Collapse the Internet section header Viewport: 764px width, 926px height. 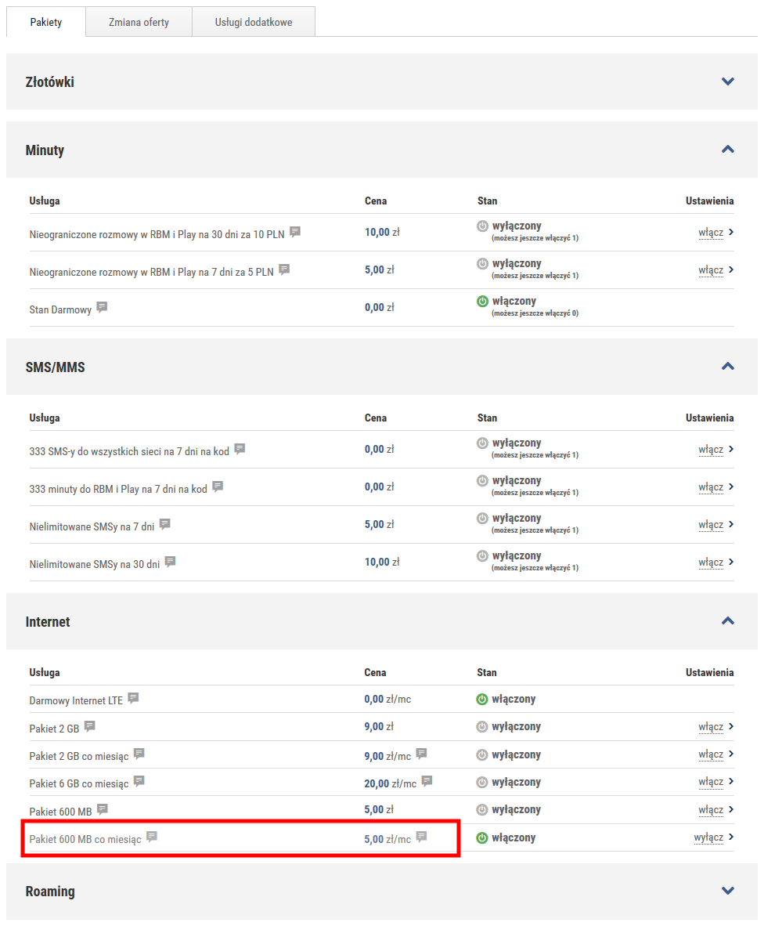(728, 621)
